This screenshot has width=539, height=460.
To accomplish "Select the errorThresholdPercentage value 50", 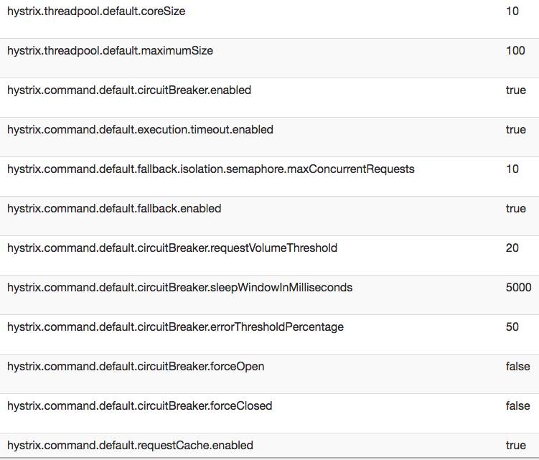I will click(512, 327).
